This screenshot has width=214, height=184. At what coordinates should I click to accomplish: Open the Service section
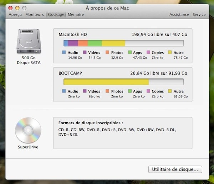coord(199,15)
